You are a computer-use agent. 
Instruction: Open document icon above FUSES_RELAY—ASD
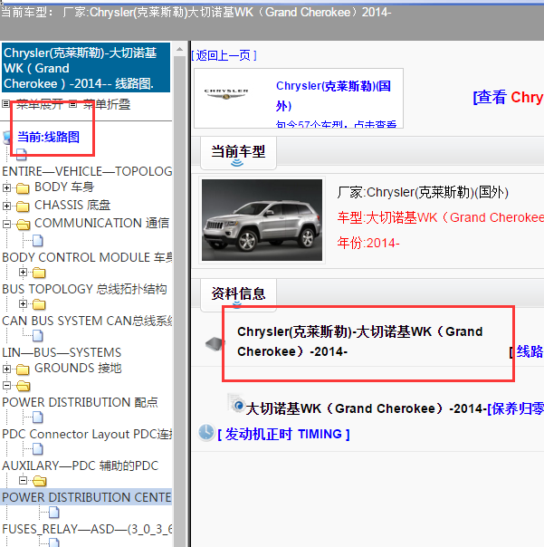pos(54,513)
